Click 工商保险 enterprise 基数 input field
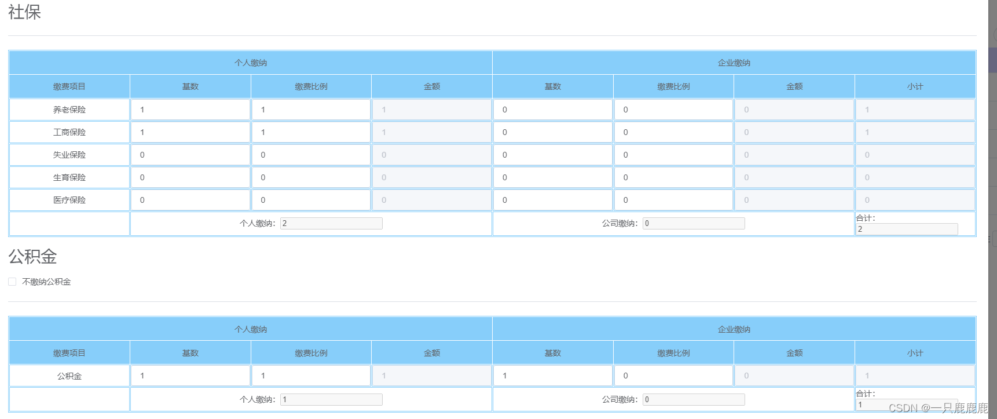 click(553, 132)
